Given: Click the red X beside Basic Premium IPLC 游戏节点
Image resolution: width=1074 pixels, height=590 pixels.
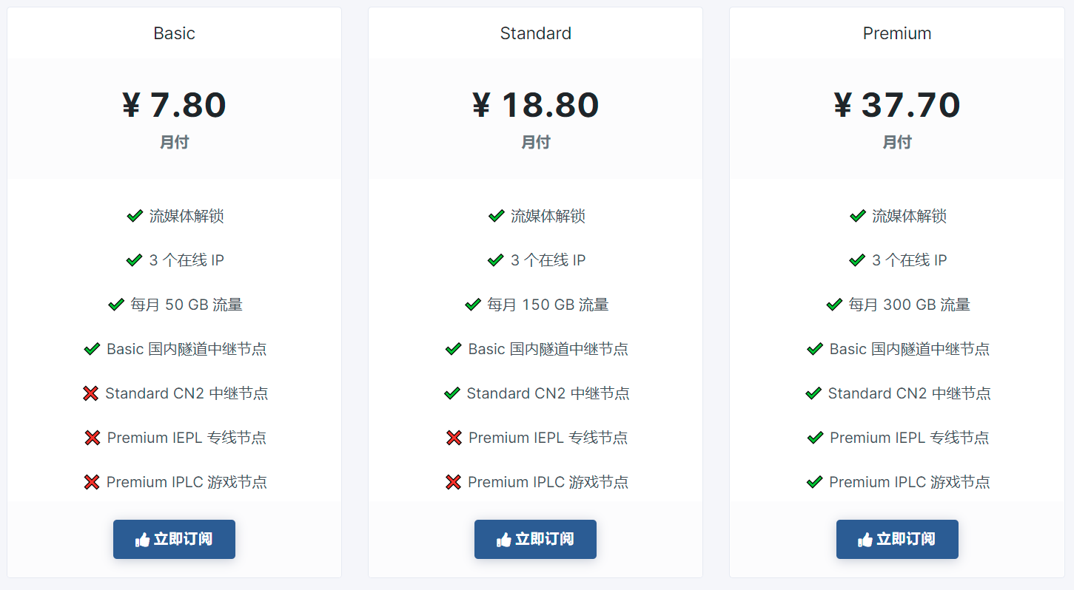Looking at the screenshot, I should 92,482.
